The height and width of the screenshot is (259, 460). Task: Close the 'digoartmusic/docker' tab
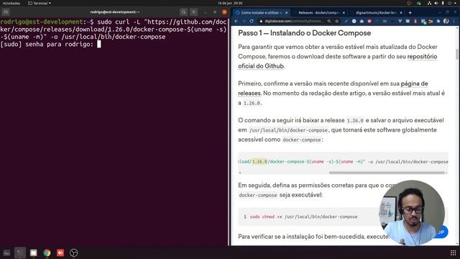(401, 13)
